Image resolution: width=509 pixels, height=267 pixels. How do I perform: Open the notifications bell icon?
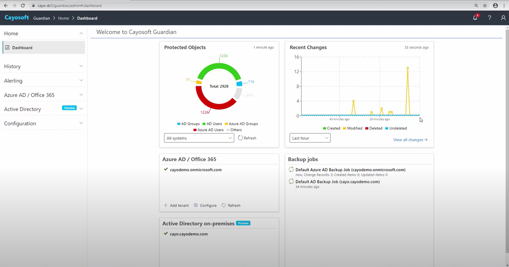475,18
